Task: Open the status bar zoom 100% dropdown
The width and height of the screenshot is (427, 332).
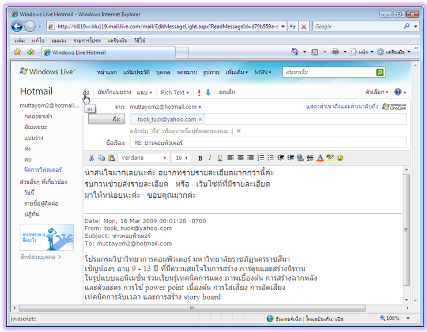Action: (x=408, y=318)
